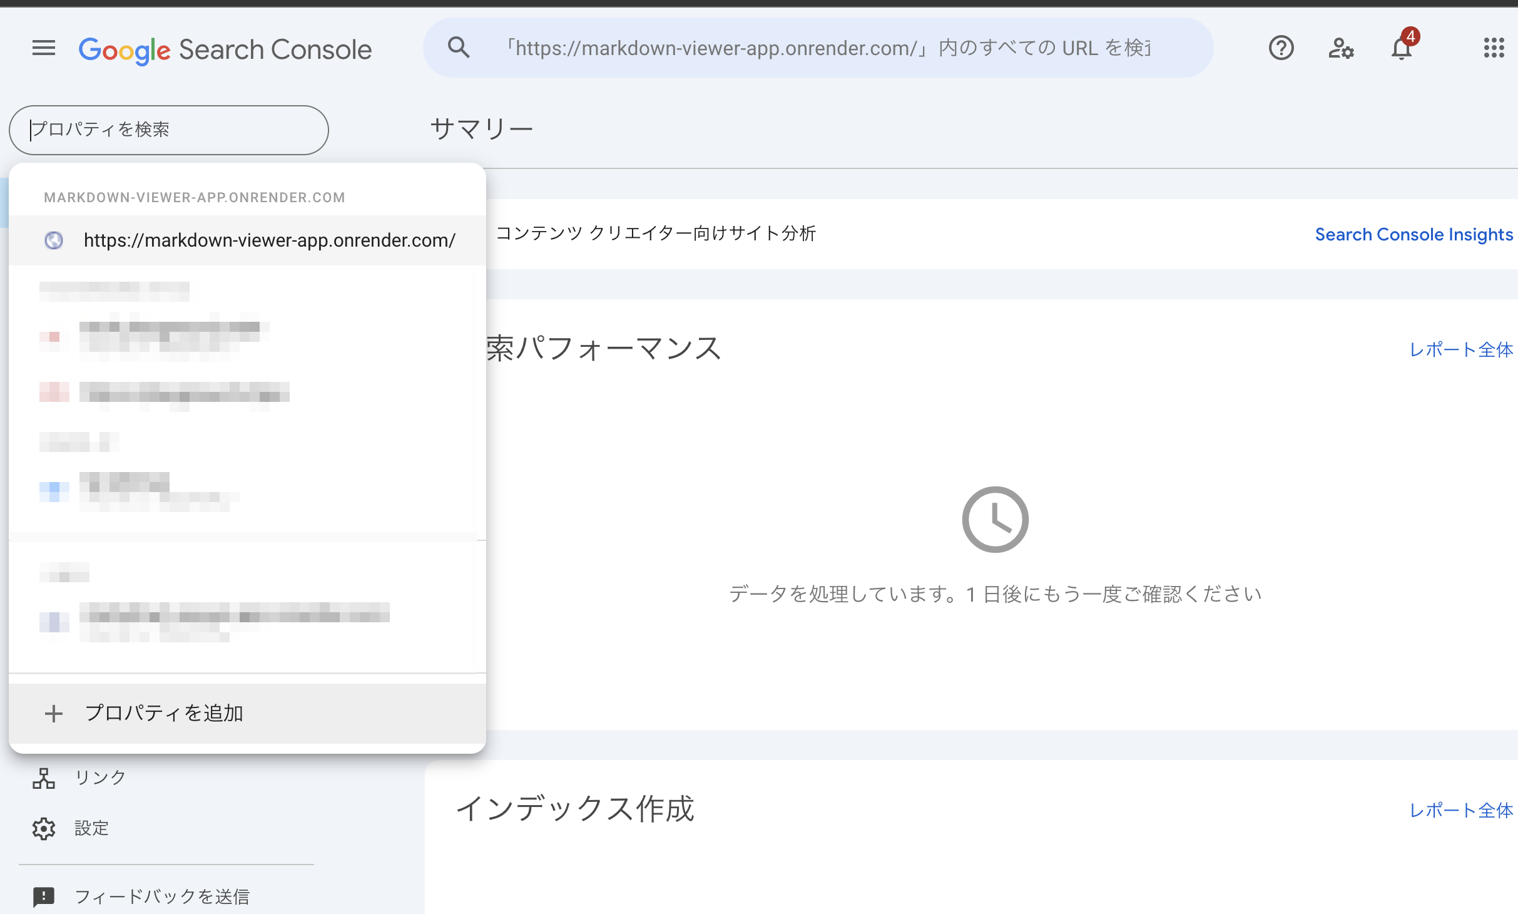The width and height of the screenshot is (1518, 914).
Task: Click the plus icon for プロパティを追加
Action: 54,714
